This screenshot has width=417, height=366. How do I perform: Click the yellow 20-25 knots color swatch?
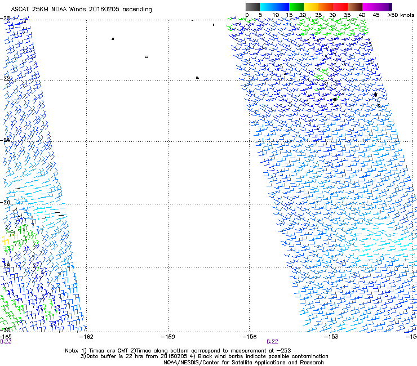pyautogui.click(x=311, y=7)
